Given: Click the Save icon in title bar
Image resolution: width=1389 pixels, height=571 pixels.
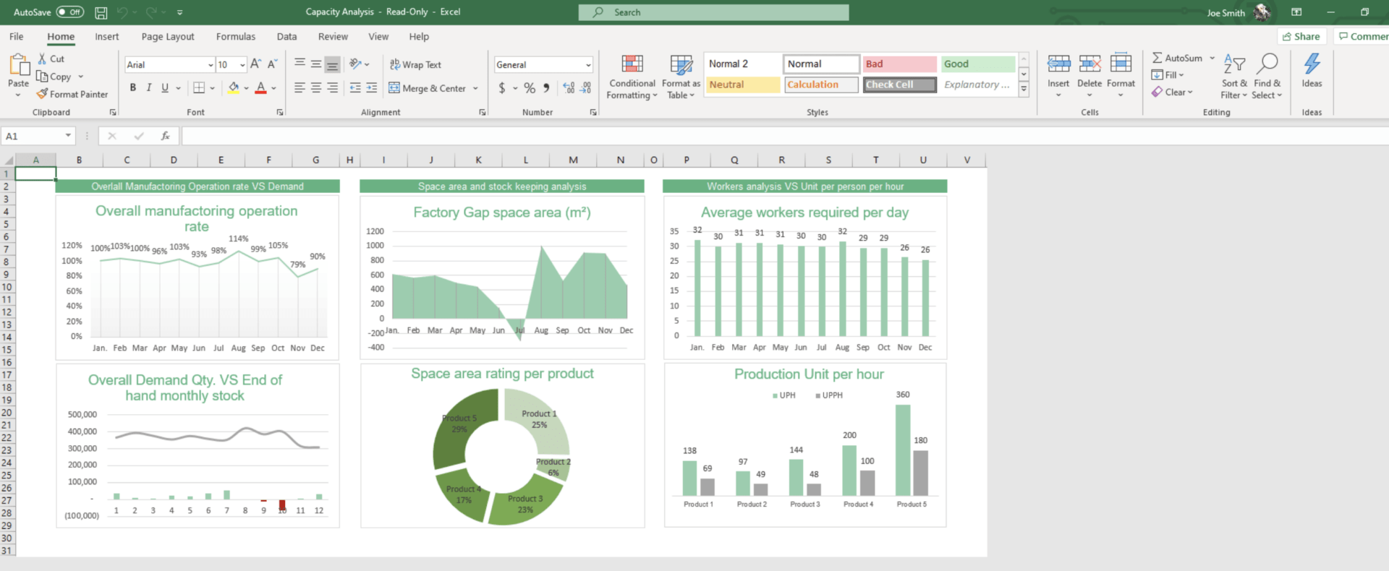Looking at the screenshot, I should [x=101, y=12].
